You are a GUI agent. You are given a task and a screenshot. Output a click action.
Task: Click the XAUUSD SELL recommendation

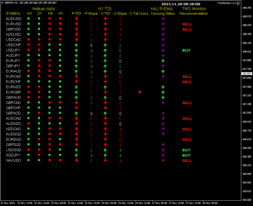click(x=187, y=161)
